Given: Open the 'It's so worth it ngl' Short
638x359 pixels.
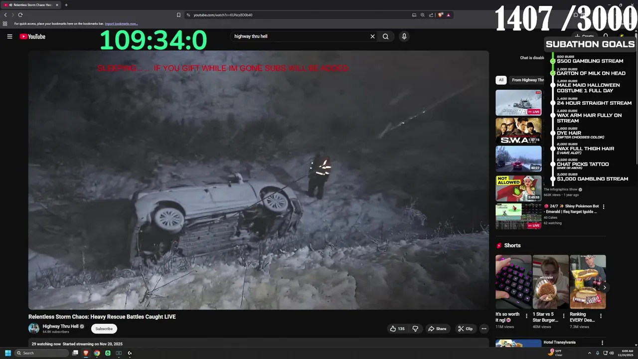Looking at the screenshot, I should point(513,282).
